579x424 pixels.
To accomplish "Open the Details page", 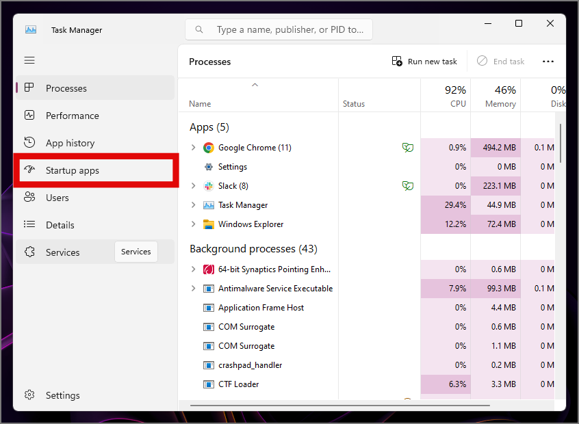I will tap(95, 225).
